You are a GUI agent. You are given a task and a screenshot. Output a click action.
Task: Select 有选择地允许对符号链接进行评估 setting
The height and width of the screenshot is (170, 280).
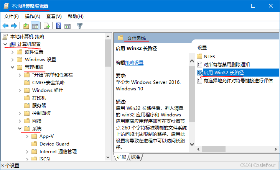(238, 81)
